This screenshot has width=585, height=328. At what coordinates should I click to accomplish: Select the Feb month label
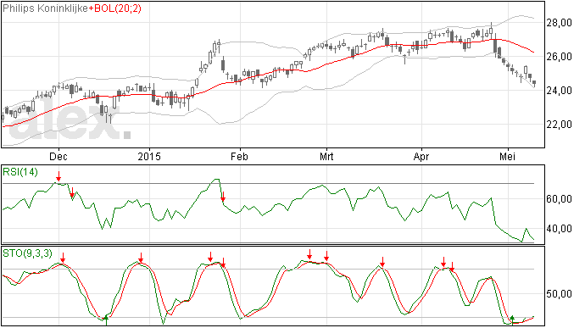(239, 156)
